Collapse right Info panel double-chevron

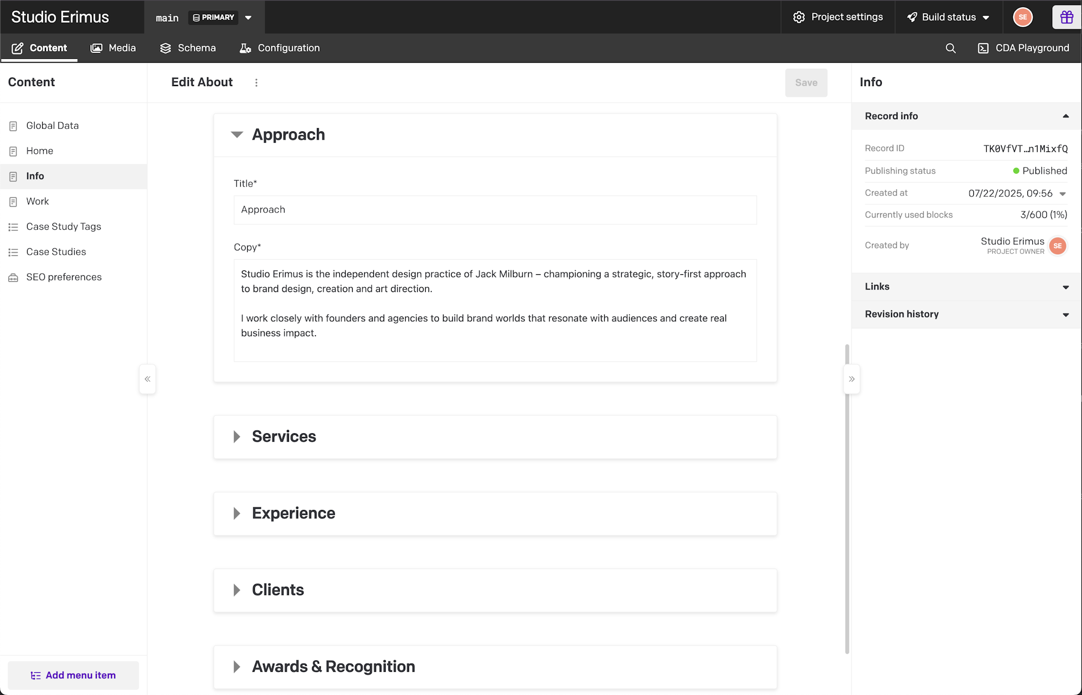tap(852, 379)
